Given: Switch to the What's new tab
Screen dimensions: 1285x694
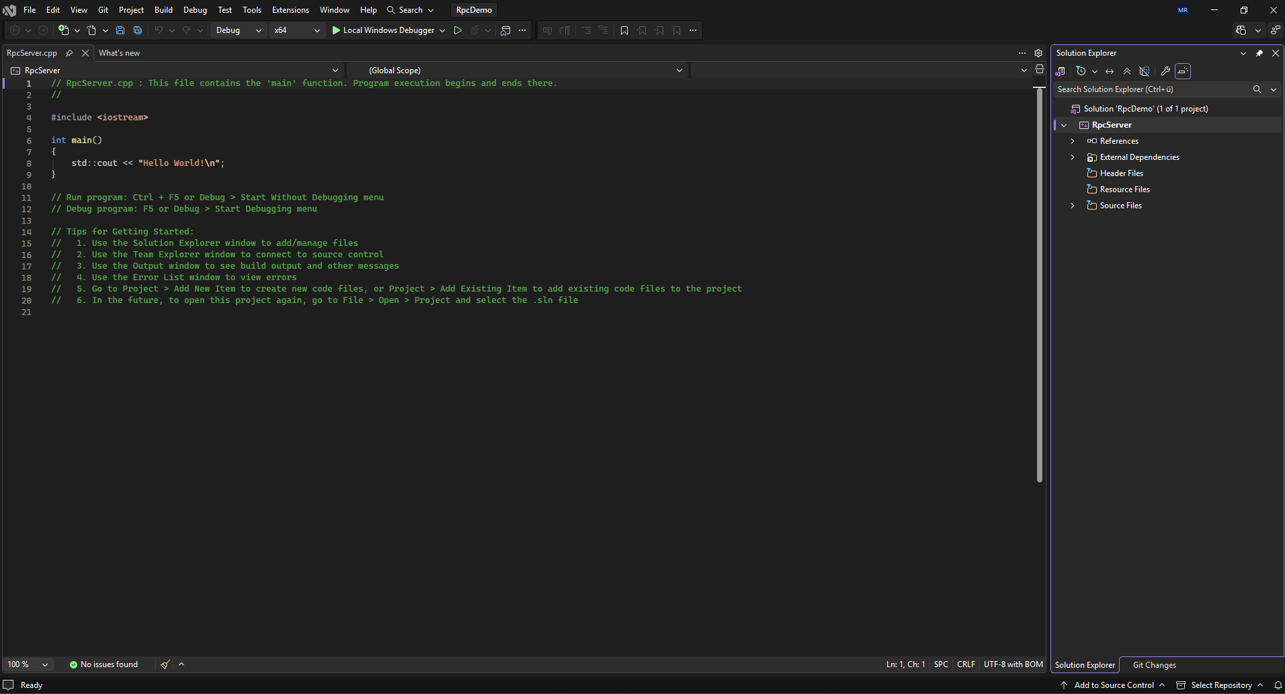Looking at the screenshot, I should click(x=119, y=53).
